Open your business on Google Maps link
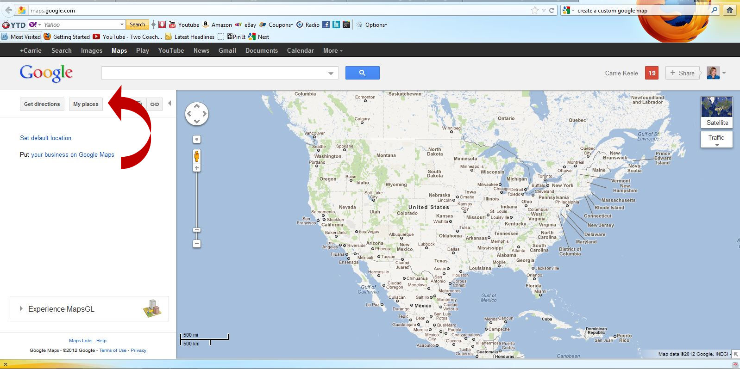 (72, 154)
